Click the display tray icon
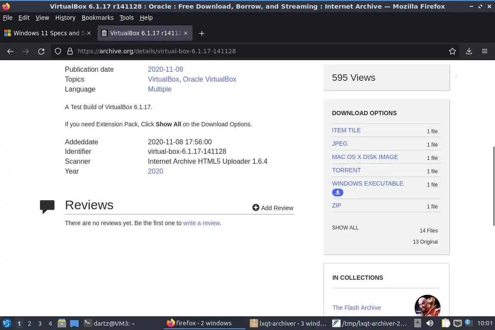 [x=458, y=324]
